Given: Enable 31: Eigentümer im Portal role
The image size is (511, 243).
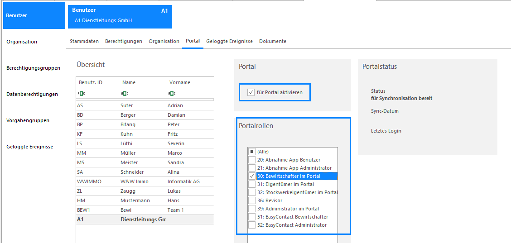Looking at the screenshot, I should [x=251, y=184].
